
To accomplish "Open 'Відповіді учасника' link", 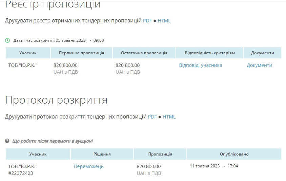I will (x=200, y=65).
